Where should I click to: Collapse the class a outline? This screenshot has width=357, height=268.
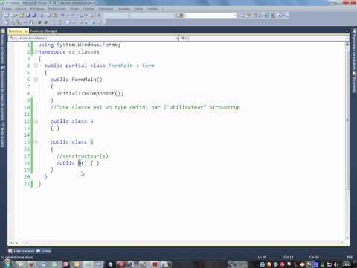(36, 121)
